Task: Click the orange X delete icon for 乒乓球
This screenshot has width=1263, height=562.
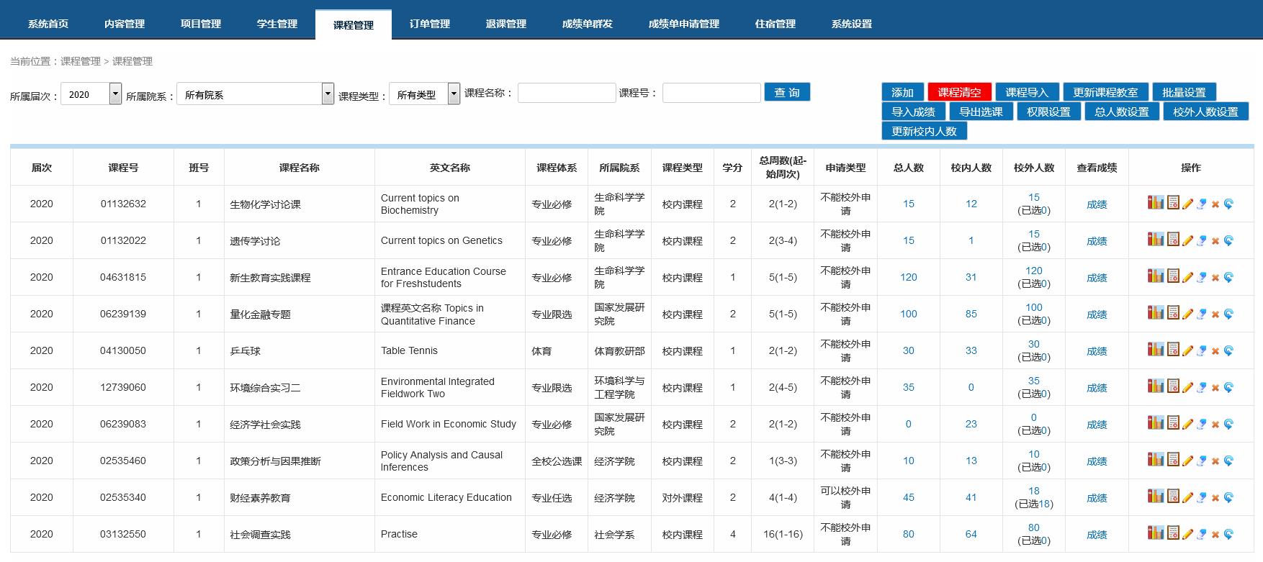Action: point(1215,351)
